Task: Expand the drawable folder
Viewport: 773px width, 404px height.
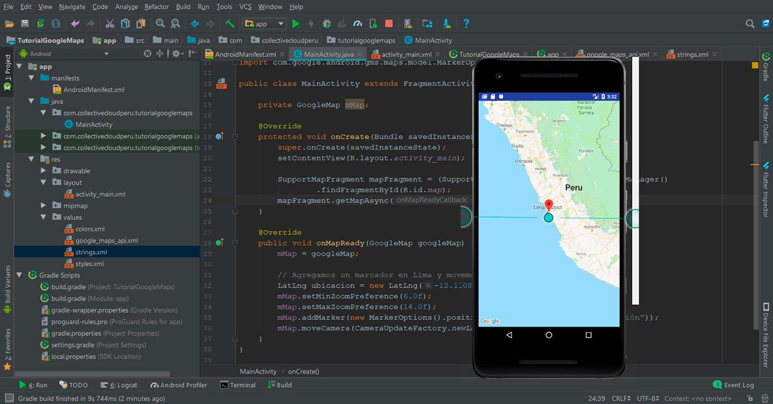Action: point(43,171)
